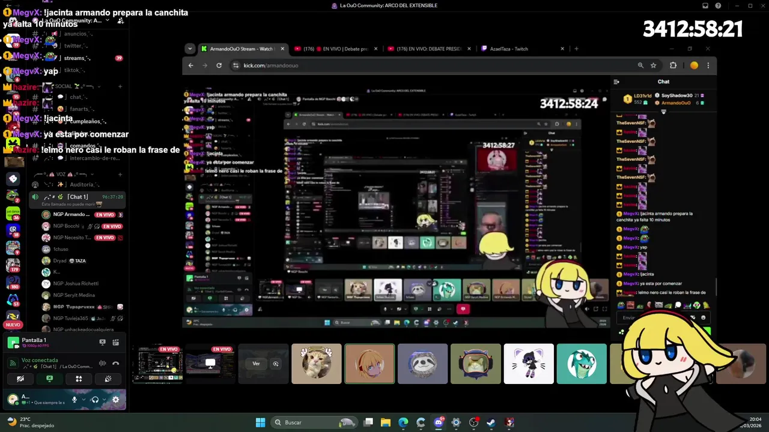Click the Ver button on the stream tile
Image resolution: width=769 pixels, height=432 pixels.
click(x=256, y=364)
